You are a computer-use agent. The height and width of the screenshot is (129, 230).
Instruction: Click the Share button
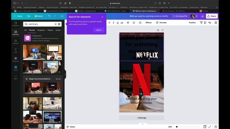point(212,16)
